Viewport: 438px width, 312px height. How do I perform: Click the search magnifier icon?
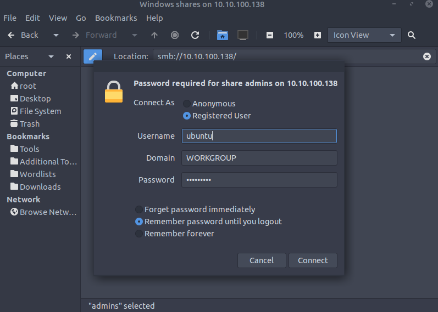point(412,35)
